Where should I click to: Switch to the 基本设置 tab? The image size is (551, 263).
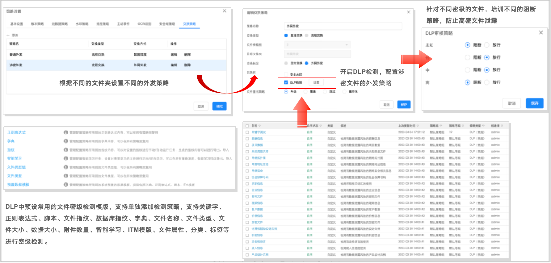(17, 24)
